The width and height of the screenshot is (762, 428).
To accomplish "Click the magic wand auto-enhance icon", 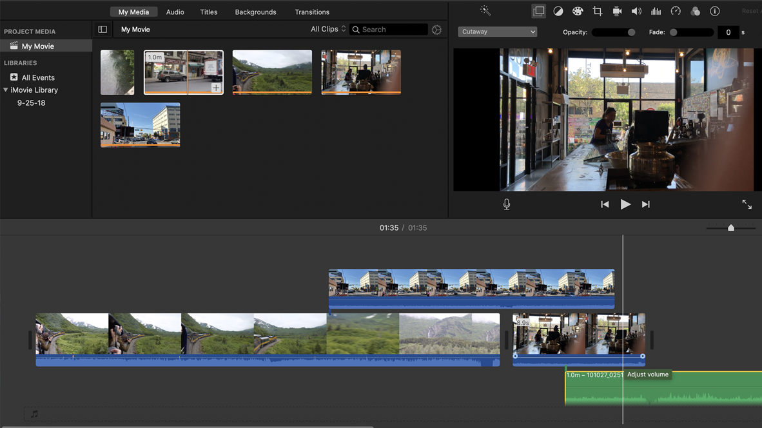I will pyautogui.click(x=485, y=11).
